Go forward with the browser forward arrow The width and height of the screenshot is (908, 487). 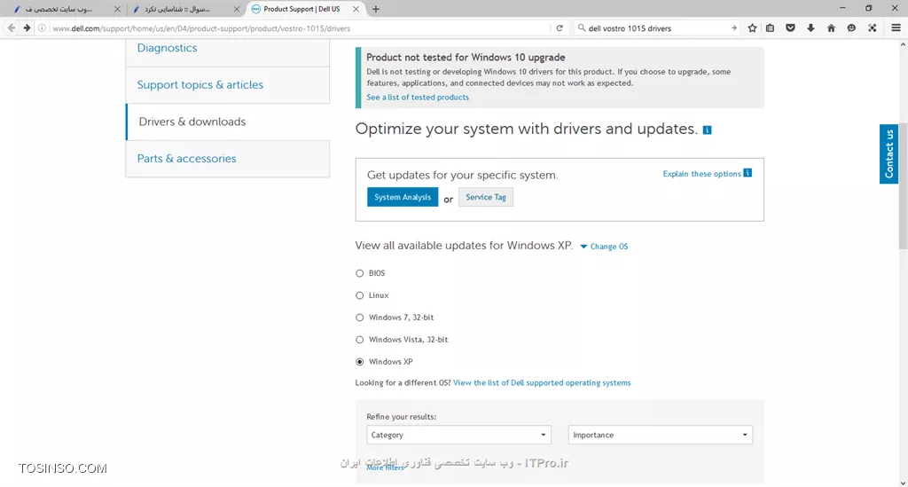(27, 27)
